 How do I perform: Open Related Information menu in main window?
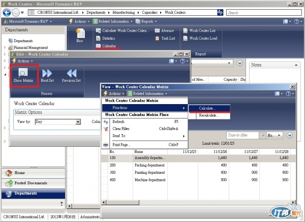pyautogui.click(x=113, y=21)
